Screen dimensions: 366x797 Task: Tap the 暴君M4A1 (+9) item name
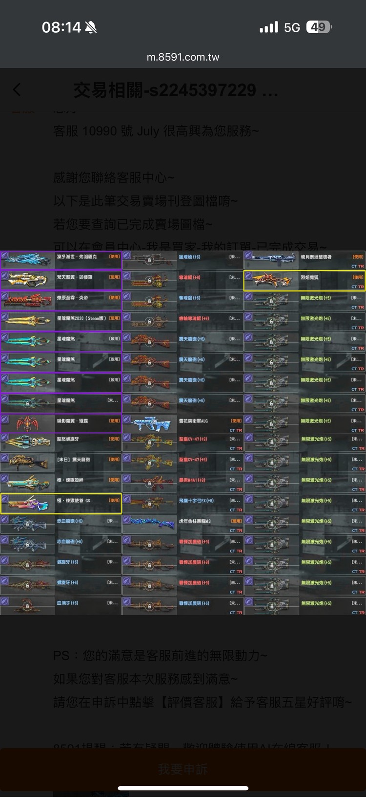pyautogui.click(x=192, y=480)
